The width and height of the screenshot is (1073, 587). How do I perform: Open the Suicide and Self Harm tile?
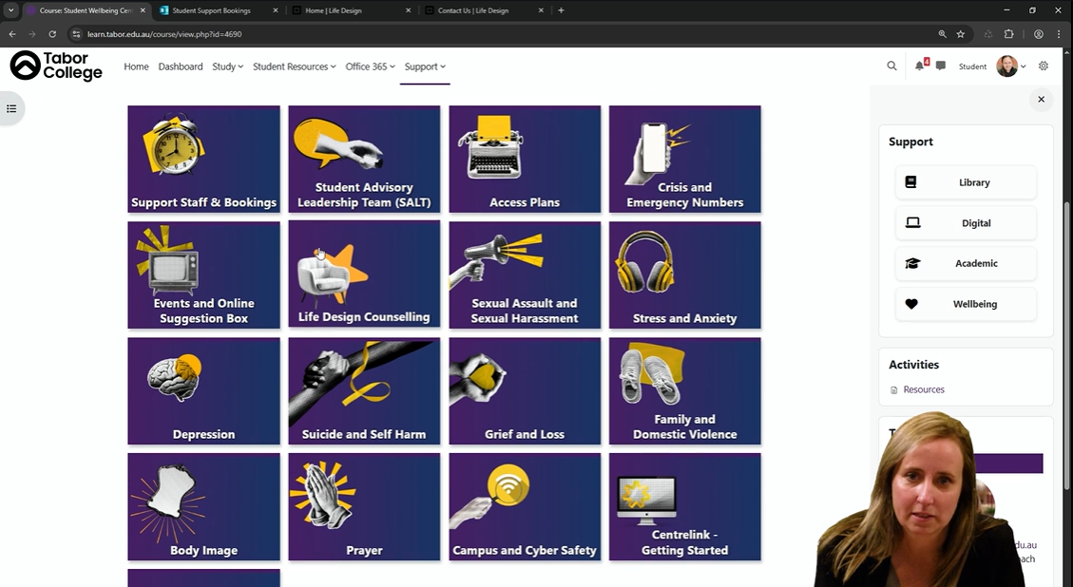click(364, 390)
